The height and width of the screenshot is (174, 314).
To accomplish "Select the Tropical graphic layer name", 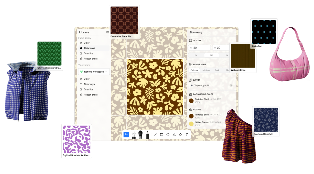I will (x=202, y=85).
